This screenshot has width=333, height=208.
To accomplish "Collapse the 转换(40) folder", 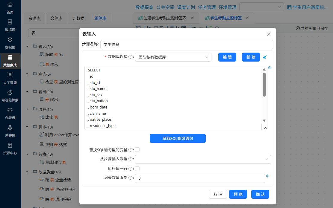I will tap(27, 154).
